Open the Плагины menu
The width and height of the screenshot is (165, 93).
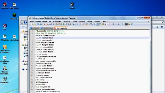[x=97, y=21]
